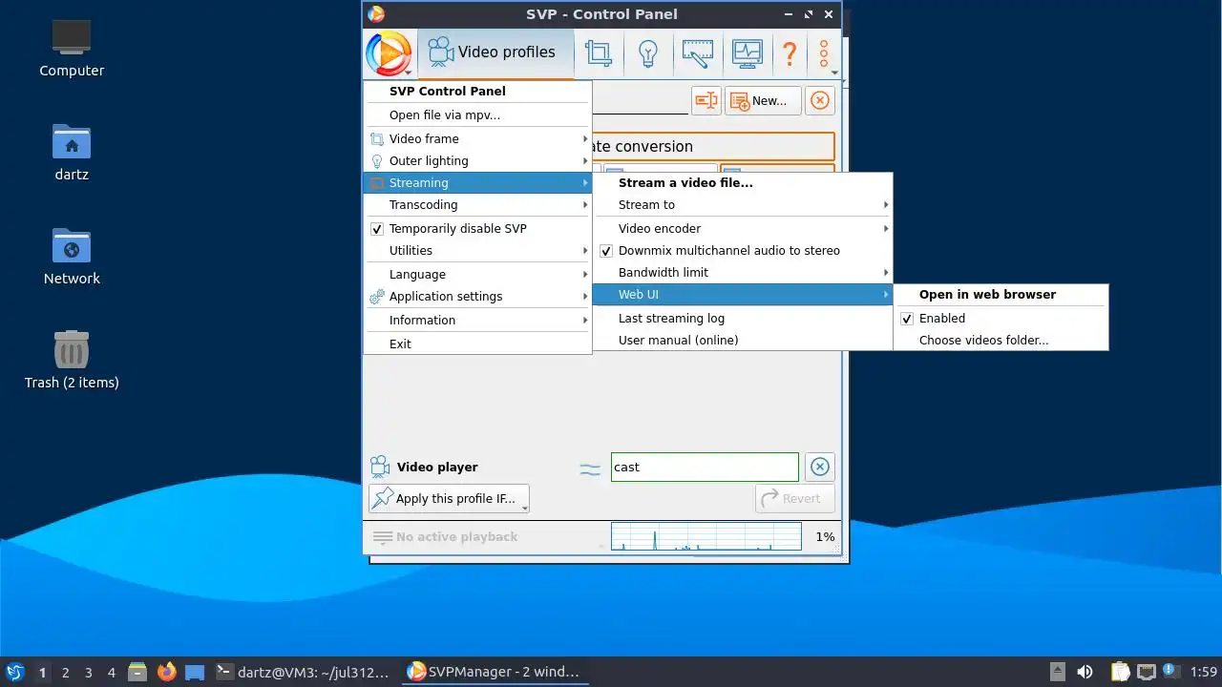Select Choose videos folder...
The width and height of the screenshot is (1222, 687).
click(x=1001, y=341)
